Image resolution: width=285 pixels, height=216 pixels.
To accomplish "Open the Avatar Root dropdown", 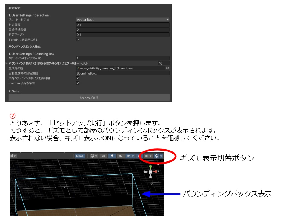I will click(122, 20).
